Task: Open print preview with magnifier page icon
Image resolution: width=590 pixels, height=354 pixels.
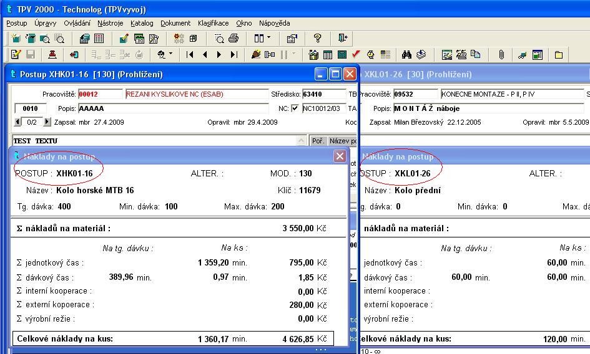Action: [219, 39]
